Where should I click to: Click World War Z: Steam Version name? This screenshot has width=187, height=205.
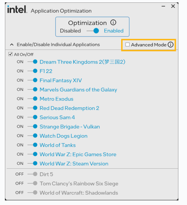[74, 164]
